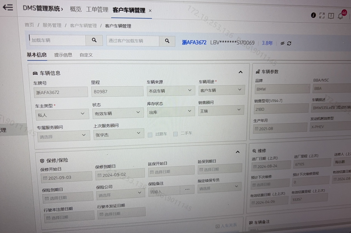Screen dimensions: 351x233
Task: Open the 车辆来源 dropdown
Action: coord(171,91)
